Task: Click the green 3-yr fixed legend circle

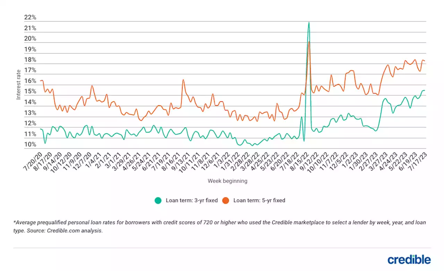Action: tap(158, 200)
